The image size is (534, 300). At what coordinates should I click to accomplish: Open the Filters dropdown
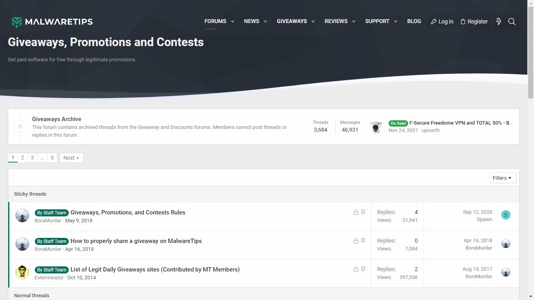[x=502, y=178]
